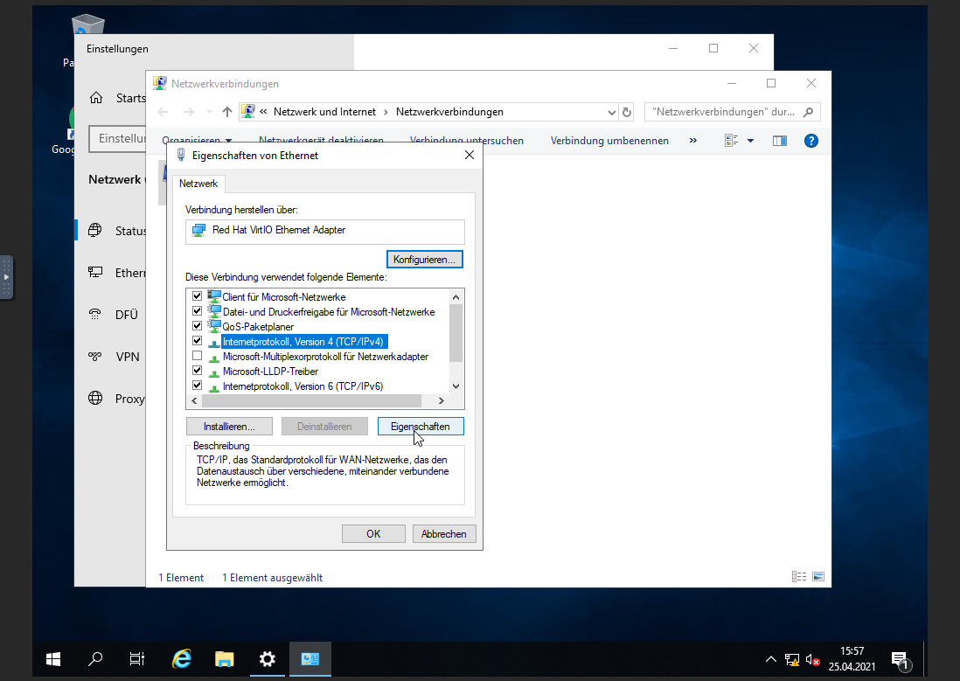Toggle the Internetprotokoll Version 6 checkbox
Image resolution: width=960 pixels, height=681 pixels.
pyautogui.click(x=197, y=386)
